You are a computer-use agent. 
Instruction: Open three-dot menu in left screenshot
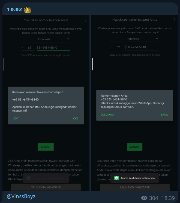click(85, 20)
